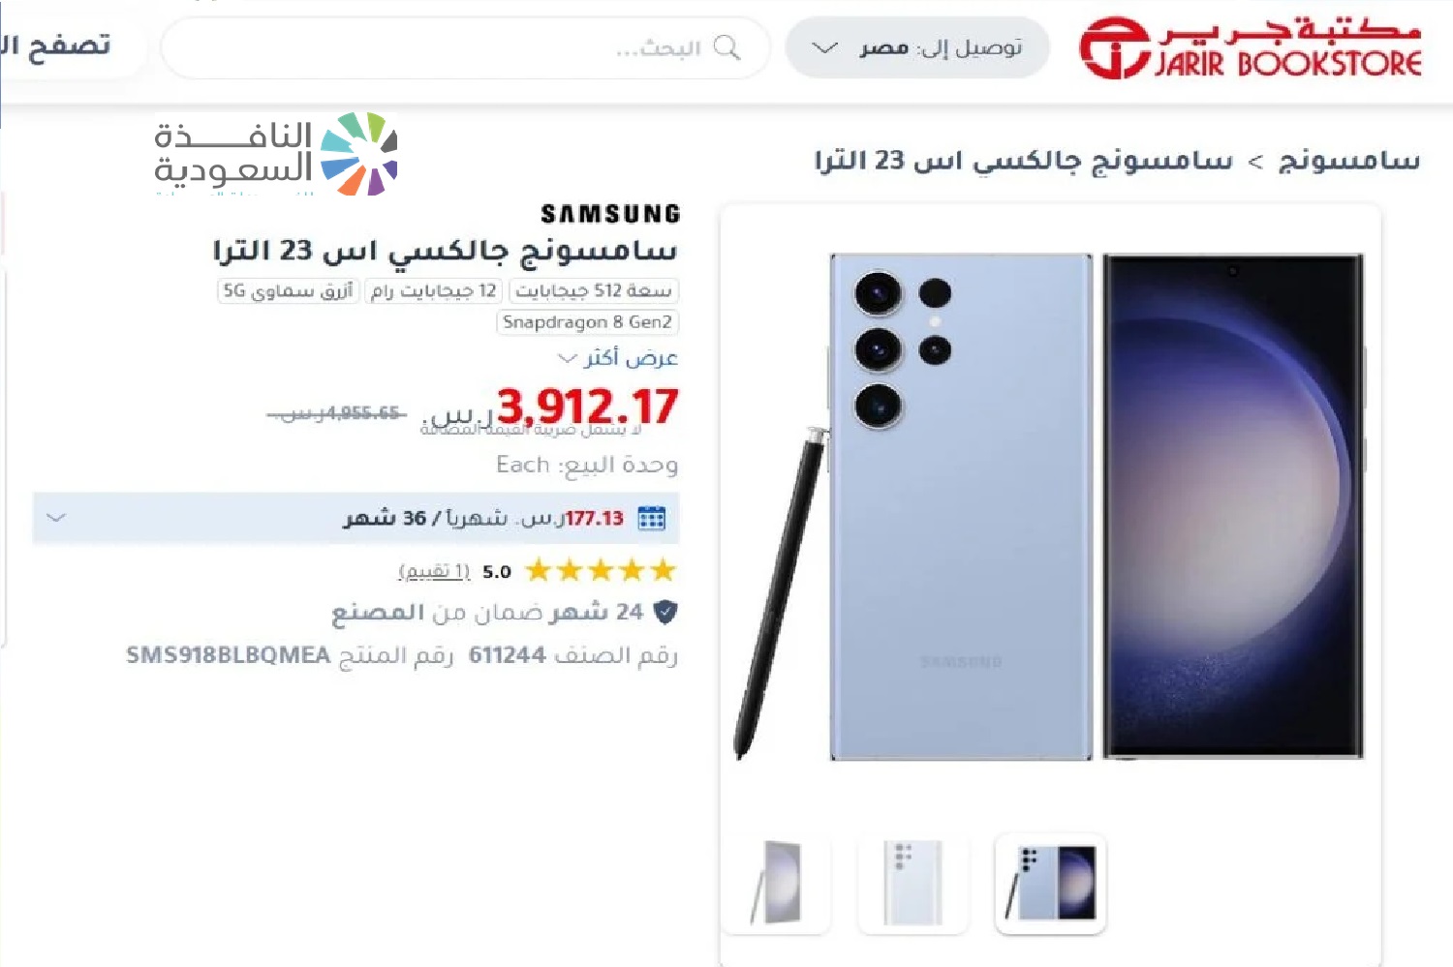This screenshot has width=1453, height=967.
Task: Expand the 36-month installment plan row
Action: pyautogui.click(x=356, y=518)
